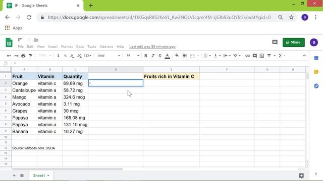Open the fill color picker
Viewport: 323px width, 181px height.
point(177,55)
